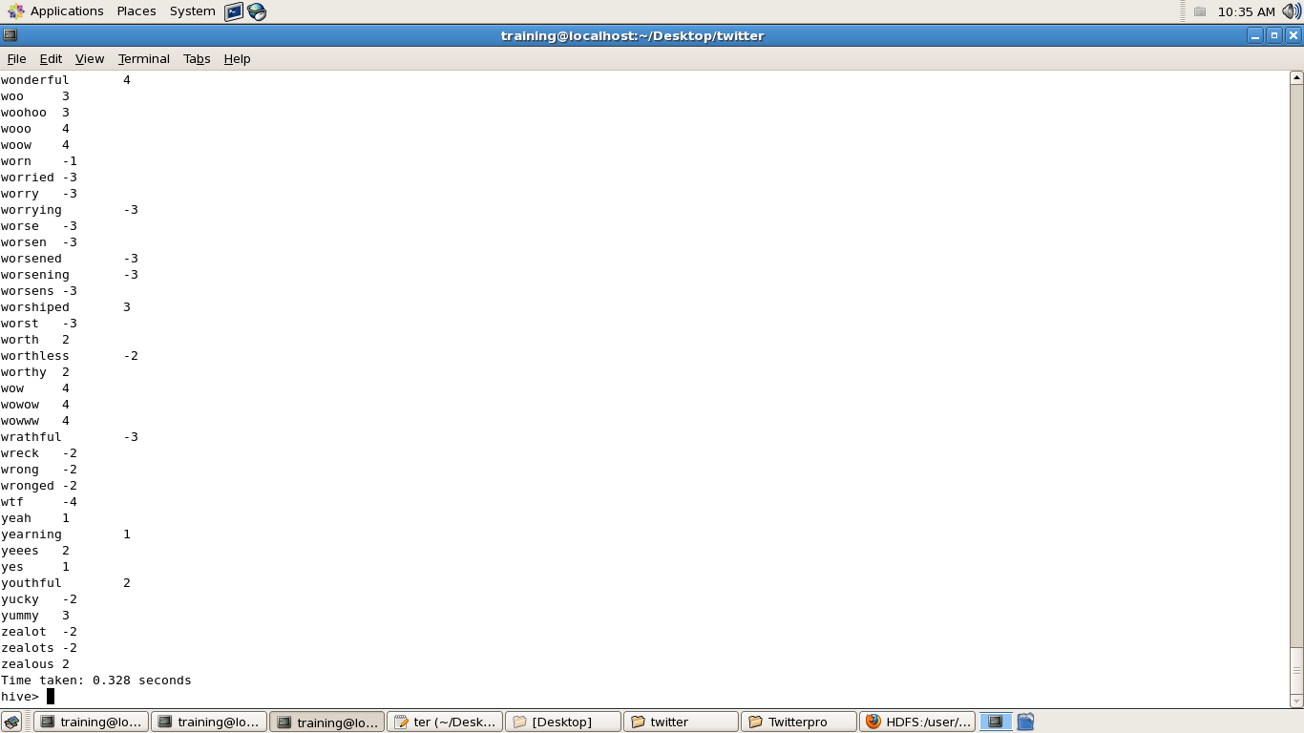Click the 'worst -3' output row
This screenshot has height=733, width=1304.
pyautogui.click(x=39, y=324)
